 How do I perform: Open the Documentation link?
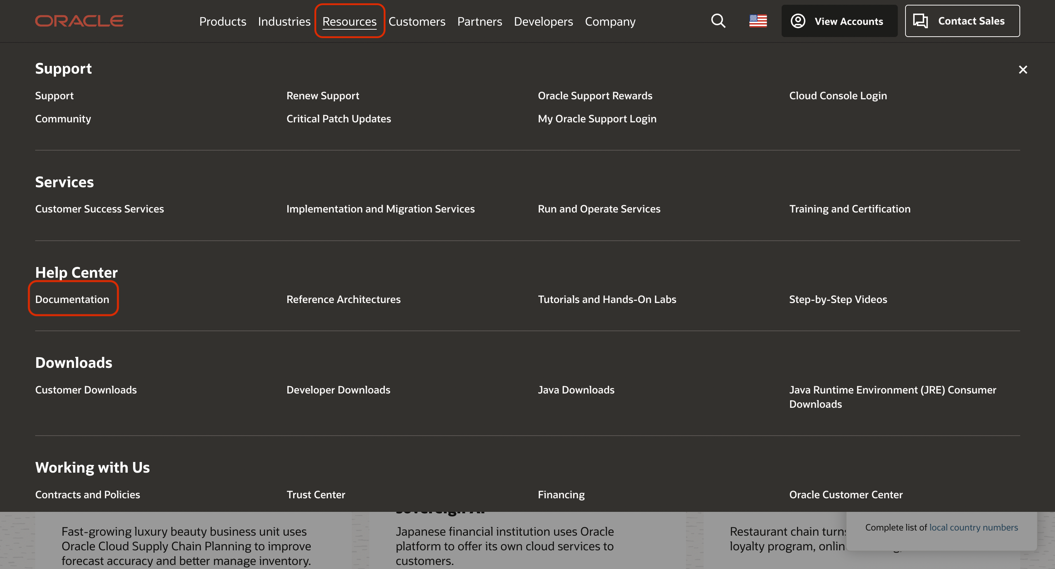72,299
